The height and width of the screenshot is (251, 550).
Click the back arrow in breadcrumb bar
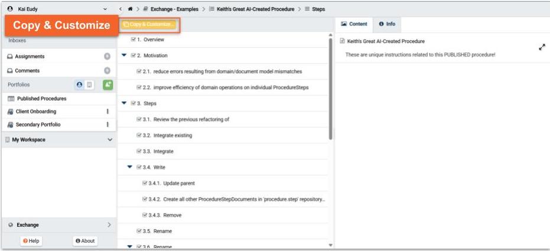(x=121, y=9)
